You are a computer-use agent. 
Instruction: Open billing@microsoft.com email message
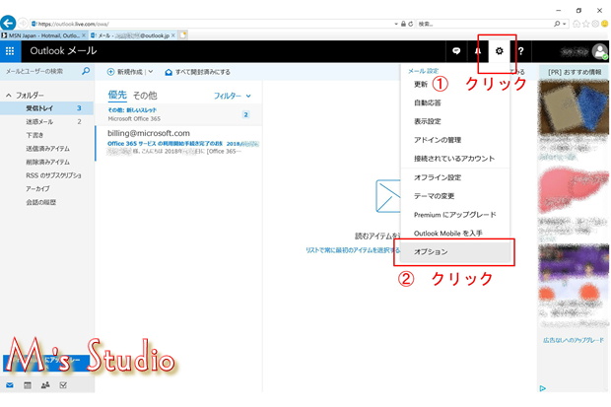click(179, 143)
